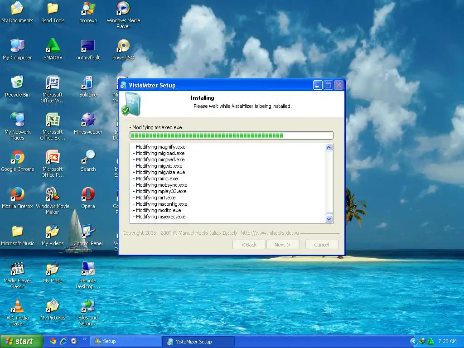Viewport: 464px width, 348px height.
Task: Open the notmyfault shortcut
Action: tap(88, 49)
